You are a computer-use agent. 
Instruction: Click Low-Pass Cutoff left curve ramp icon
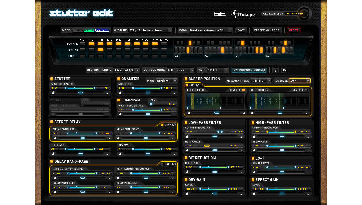pos(187,136)
